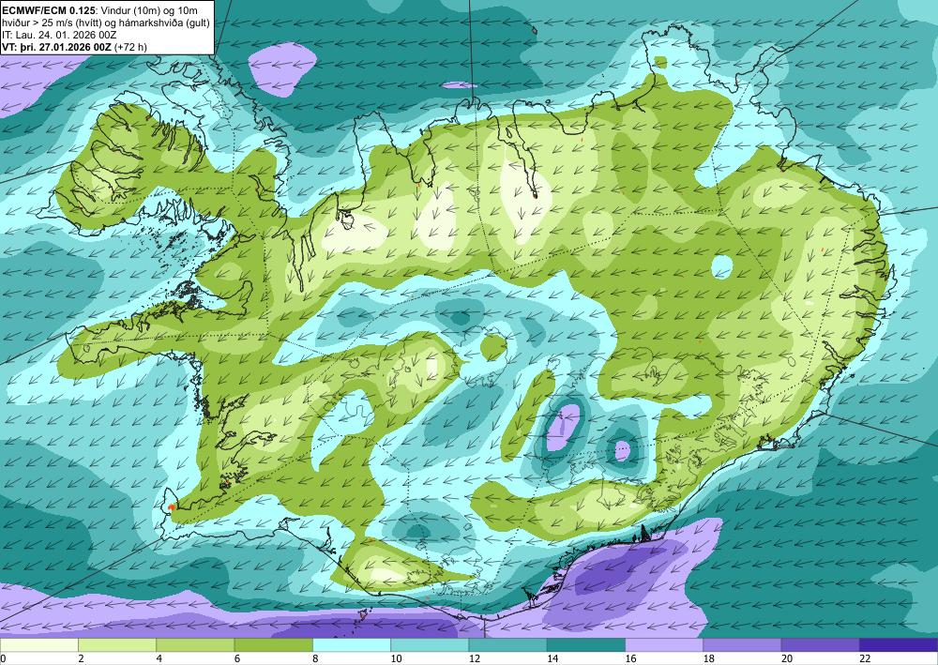Select the dark teal 14–16 m/s swatch
This screenshot has width=938, height=665.
586,645
